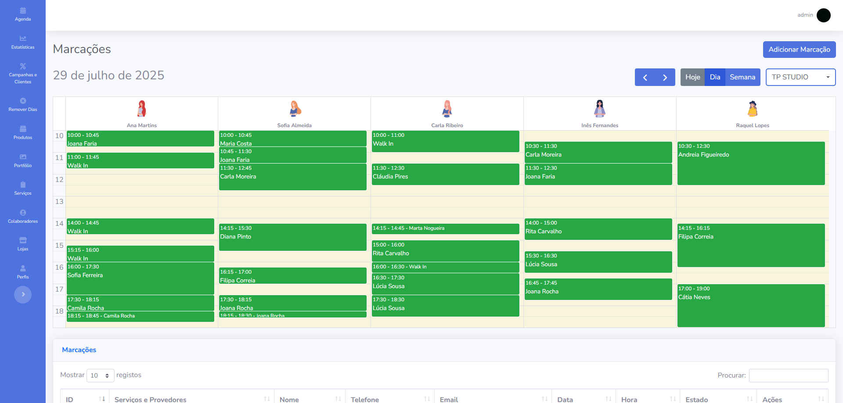Open the Colaboradores page
843x403 pixels.
(x=23, y=216)
